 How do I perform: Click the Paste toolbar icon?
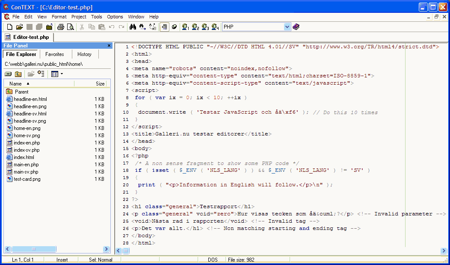click(x=102, y=27)
